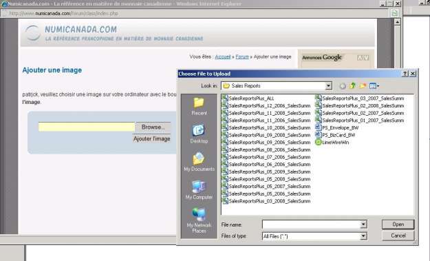Click the Internet Explorer address bar

click(x=195, y=13)
